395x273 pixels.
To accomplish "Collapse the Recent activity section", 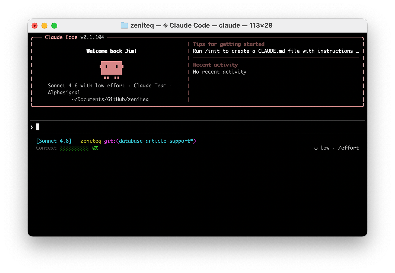I will (215, 65).
